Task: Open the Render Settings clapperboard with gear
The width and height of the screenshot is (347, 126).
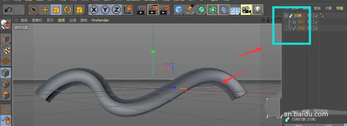Action: (x=164, y=10)
